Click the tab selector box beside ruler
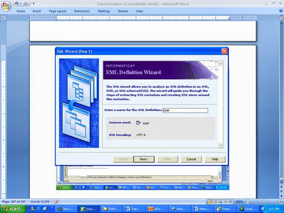284x213 pixels. coord(4,18)
